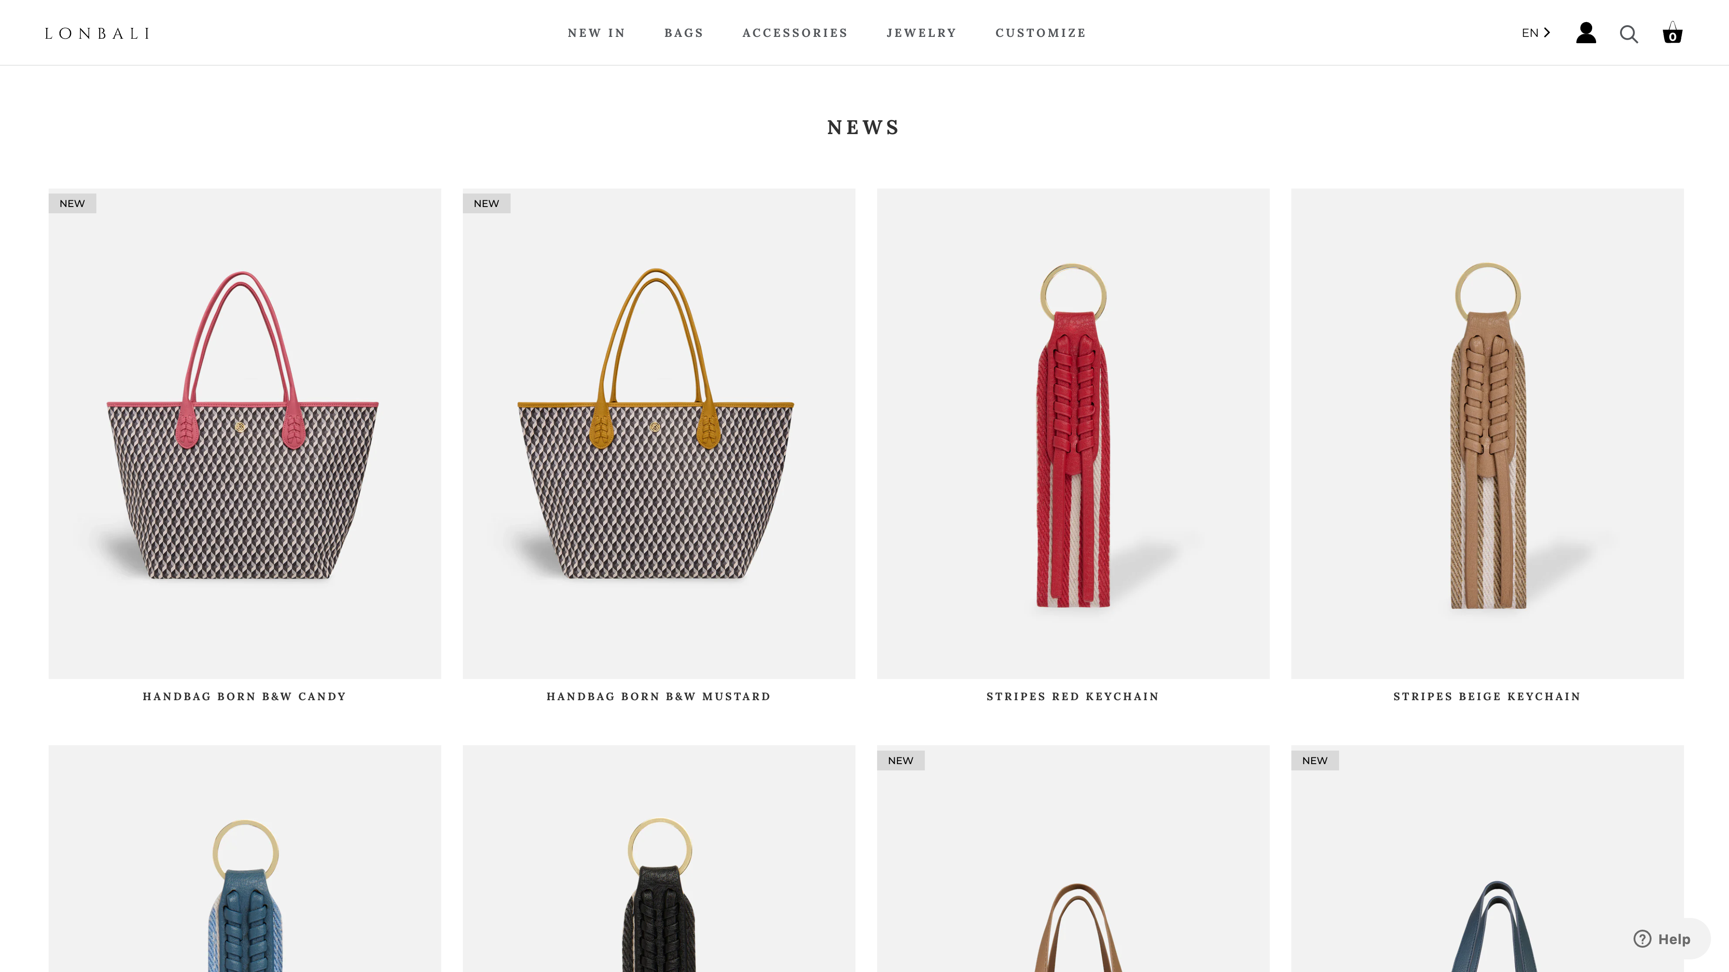1729x972 pixels.
Task: Open Handbag Born B&W Candy title link
Action: click(x=244, y=696)
